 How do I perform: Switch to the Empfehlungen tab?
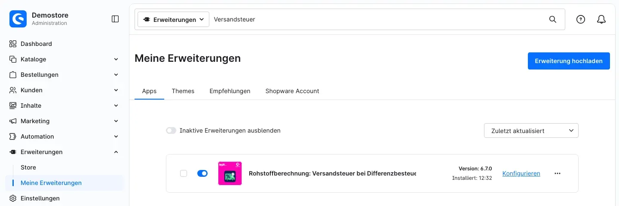pos(230,91)
